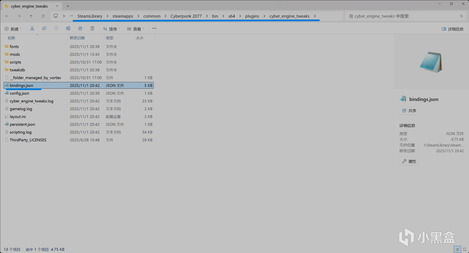Click the fonts folder icon
Viewport: 469px width, 253px height.
[7, 47]
